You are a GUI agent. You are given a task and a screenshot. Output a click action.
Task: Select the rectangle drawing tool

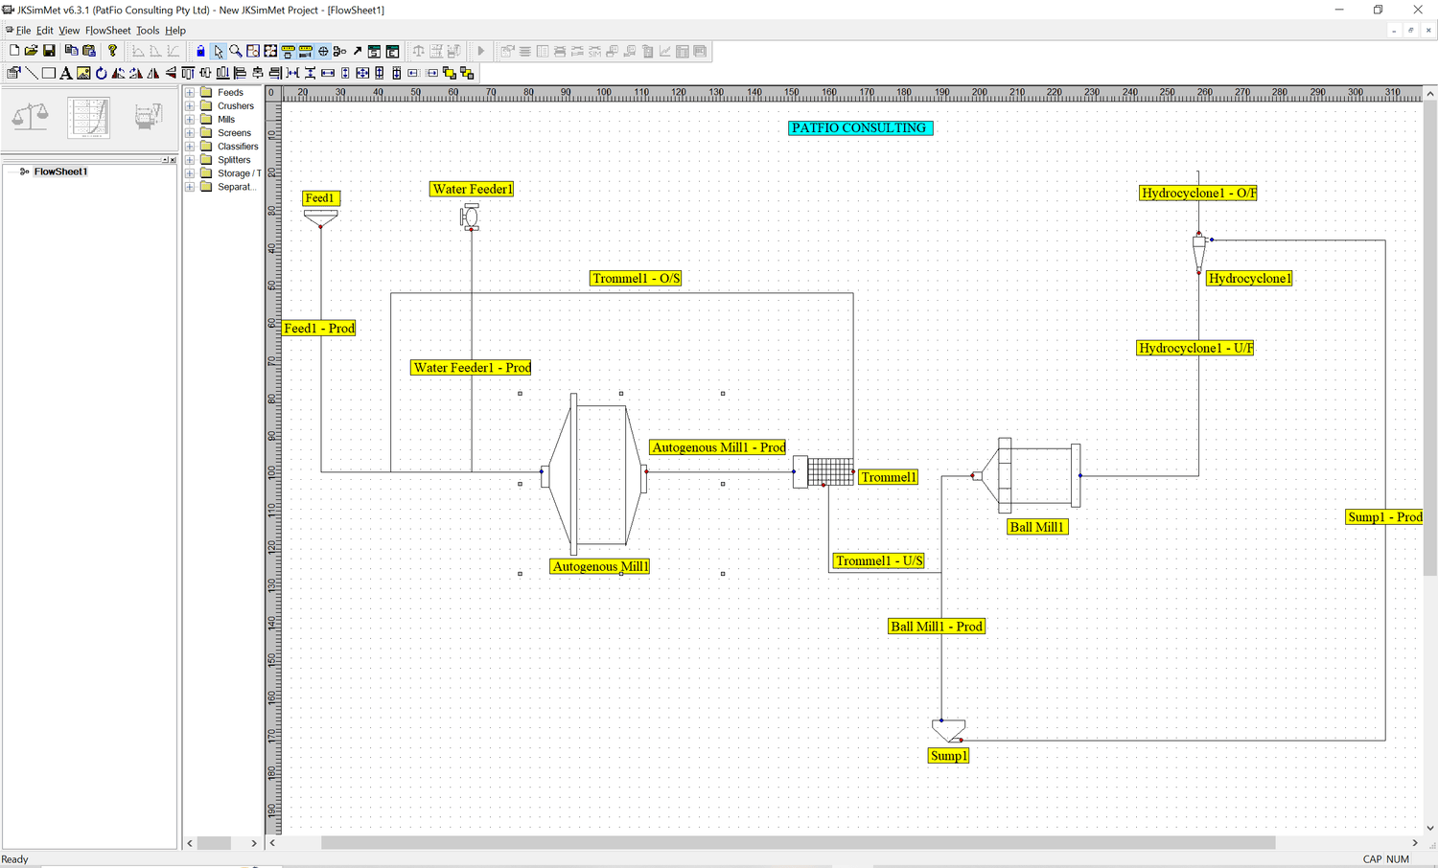(x=48, y=73)
